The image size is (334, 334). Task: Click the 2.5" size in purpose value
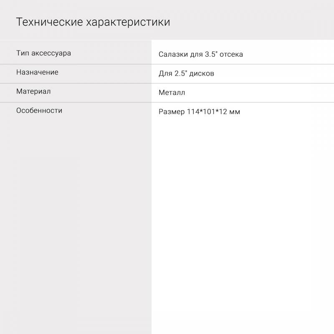click(x=180, y=73)
